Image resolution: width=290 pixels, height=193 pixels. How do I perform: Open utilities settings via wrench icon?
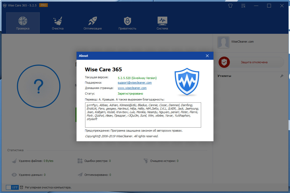click(x=282, y=76)
